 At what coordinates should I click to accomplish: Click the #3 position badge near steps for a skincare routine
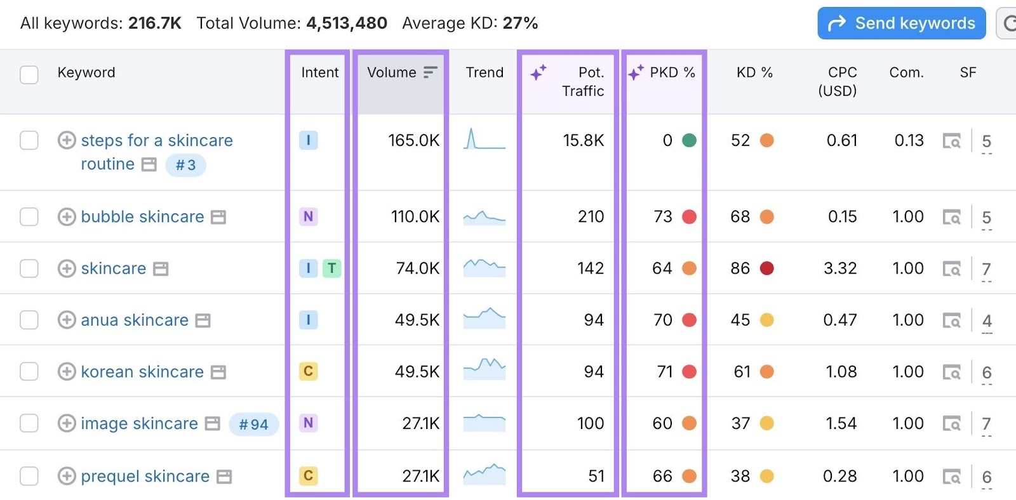(185, 164)
